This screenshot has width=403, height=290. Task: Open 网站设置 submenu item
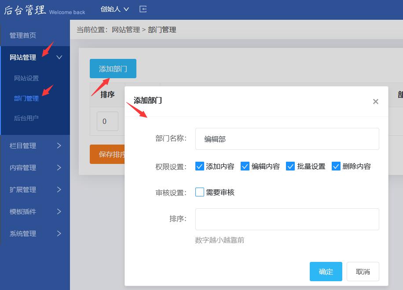26,78
